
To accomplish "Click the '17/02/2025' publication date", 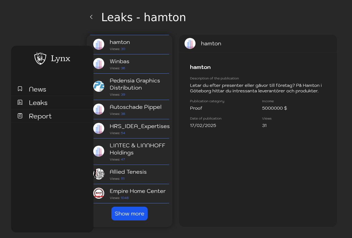I will click(203, 126).
